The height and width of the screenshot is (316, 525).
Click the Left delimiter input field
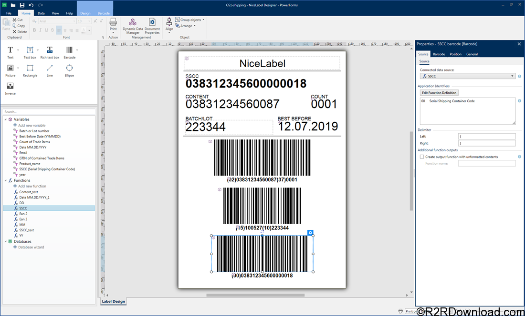[486, 137]
